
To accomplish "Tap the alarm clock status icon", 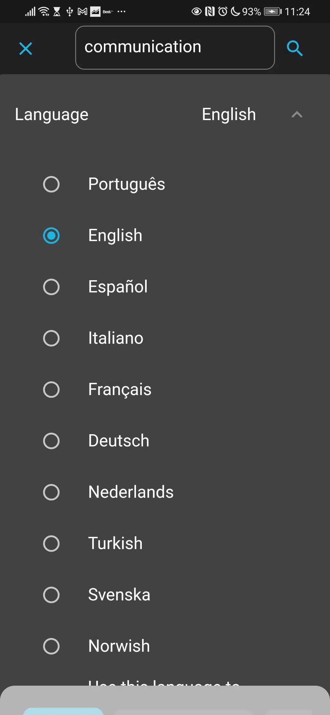I will [223, 12].
